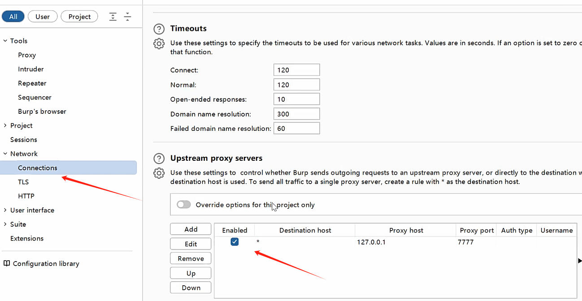Expand the Suite tree node
Image resolution: width=582 pixels, height=301 pixels.
(5, 224)
